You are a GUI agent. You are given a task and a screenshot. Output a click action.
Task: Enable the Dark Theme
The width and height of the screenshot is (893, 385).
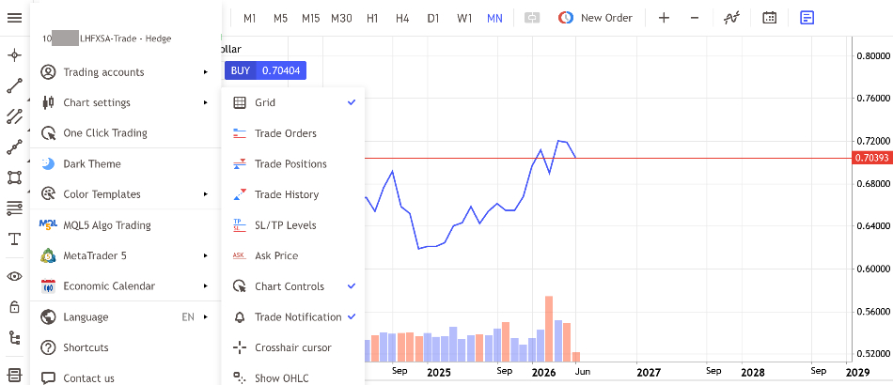click(x=125, y=163)
